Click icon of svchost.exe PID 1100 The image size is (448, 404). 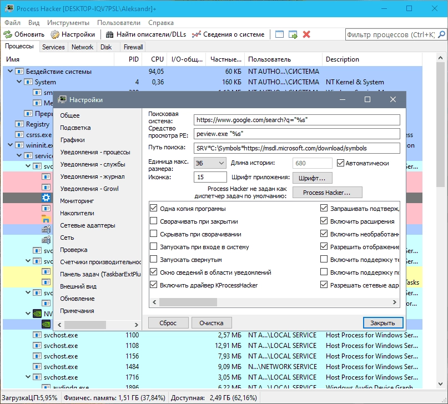click(37, 335)
